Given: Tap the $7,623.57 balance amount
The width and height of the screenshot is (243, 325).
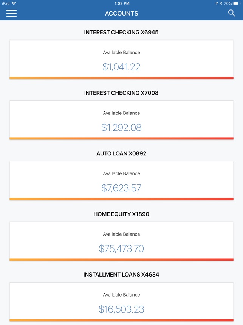Looking at the screenshot, I should coord(121,188).
